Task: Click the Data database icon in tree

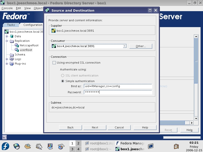Action: [x=12, y=36]
